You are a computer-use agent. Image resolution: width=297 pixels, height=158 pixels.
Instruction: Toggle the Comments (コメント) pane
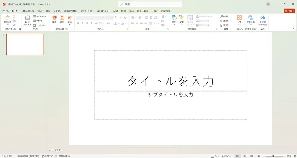[227, 156]
